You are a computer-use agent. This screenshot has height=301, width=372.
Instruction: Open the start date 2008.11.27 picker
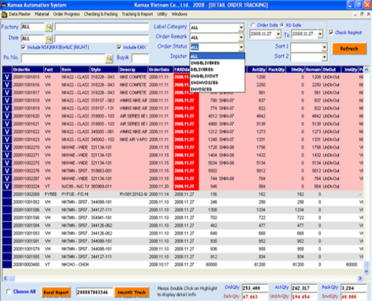pyautogui.click(x=279, y=34)
